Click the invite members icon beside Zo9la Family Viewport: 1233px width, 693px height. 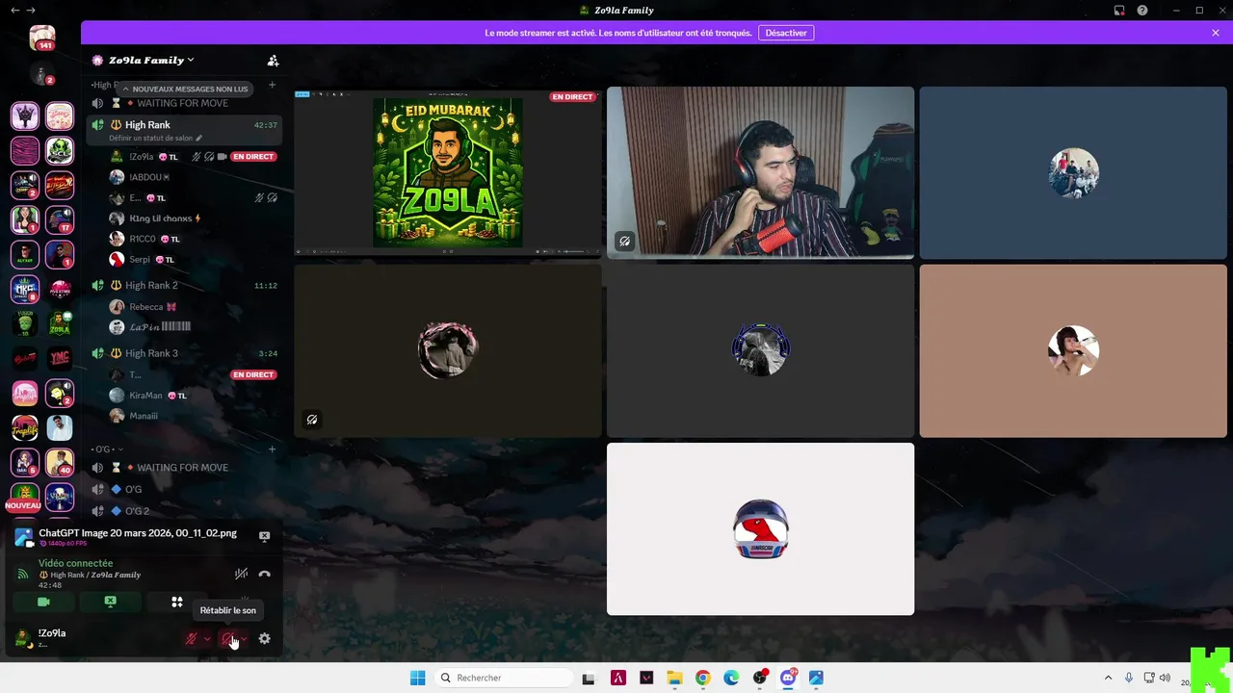(273, 61)
